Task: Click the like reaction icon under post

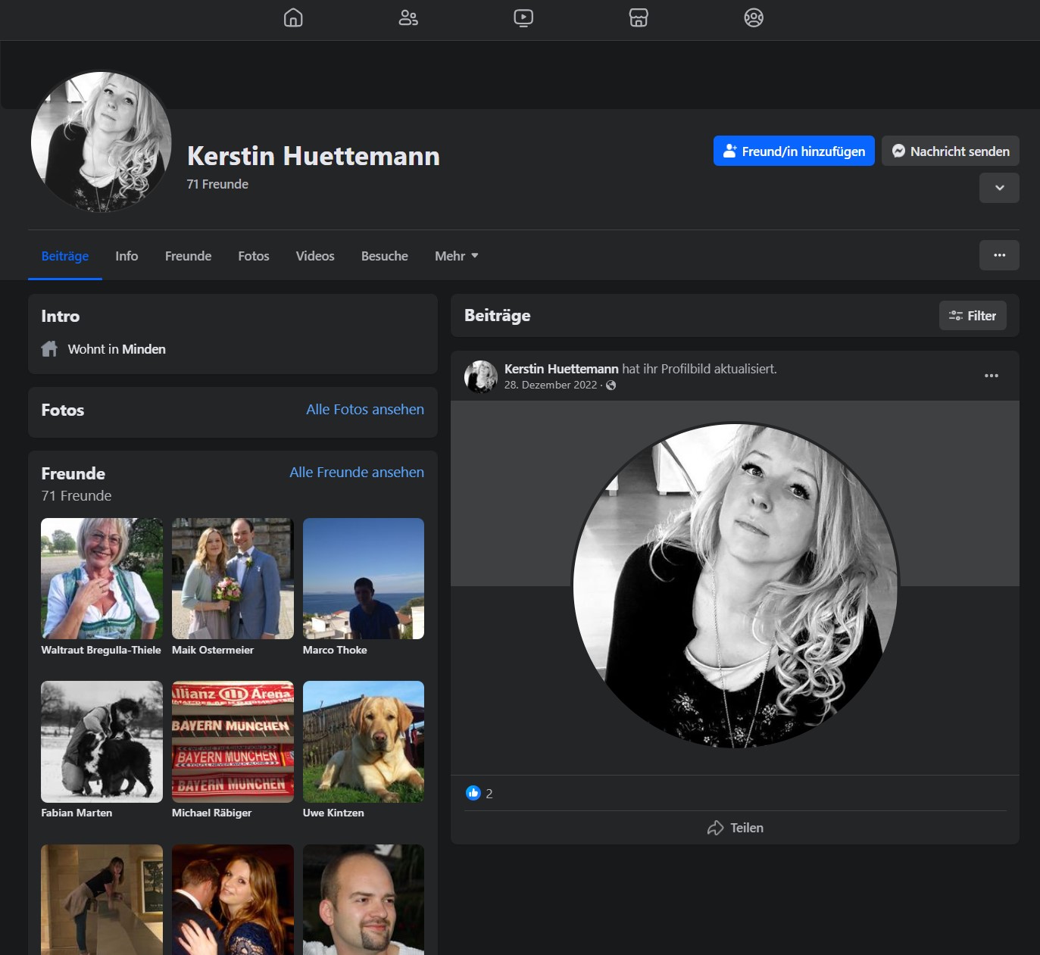Action: point(473,793)
